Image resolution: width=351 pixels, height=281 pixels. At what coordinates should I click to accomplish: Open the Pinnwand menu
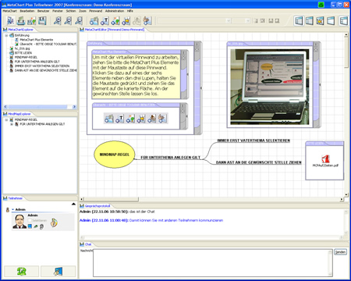click(x=96, y=11)
